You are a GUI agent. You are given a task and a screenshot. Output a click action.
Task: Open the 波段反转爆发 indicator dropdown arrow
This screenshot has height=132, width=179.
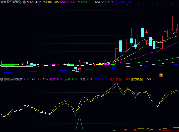pyautogui.click(x=2, y=79)
